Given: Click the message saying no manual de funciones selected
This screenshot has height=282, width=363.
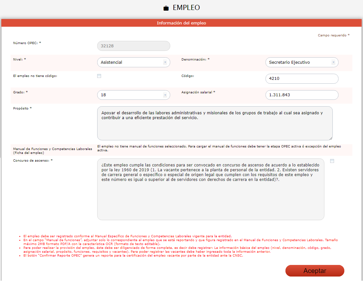Looking at the screenshot, I should point(219,148).
